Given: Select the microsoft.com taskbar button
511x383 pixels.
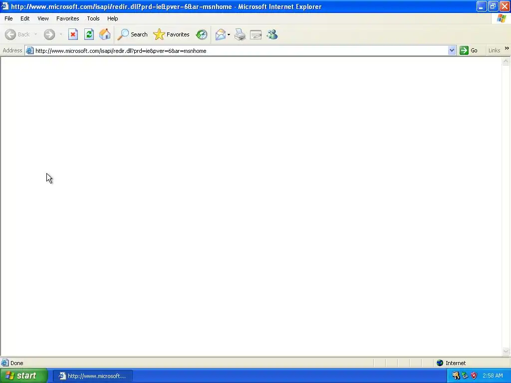Looking at the screenshot, I should (x=93, y=376).
